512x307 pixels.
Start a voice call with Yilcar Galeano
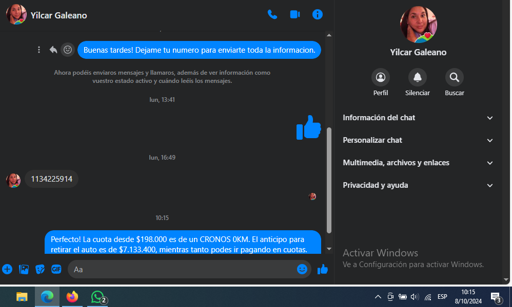[x=272, y=15]
